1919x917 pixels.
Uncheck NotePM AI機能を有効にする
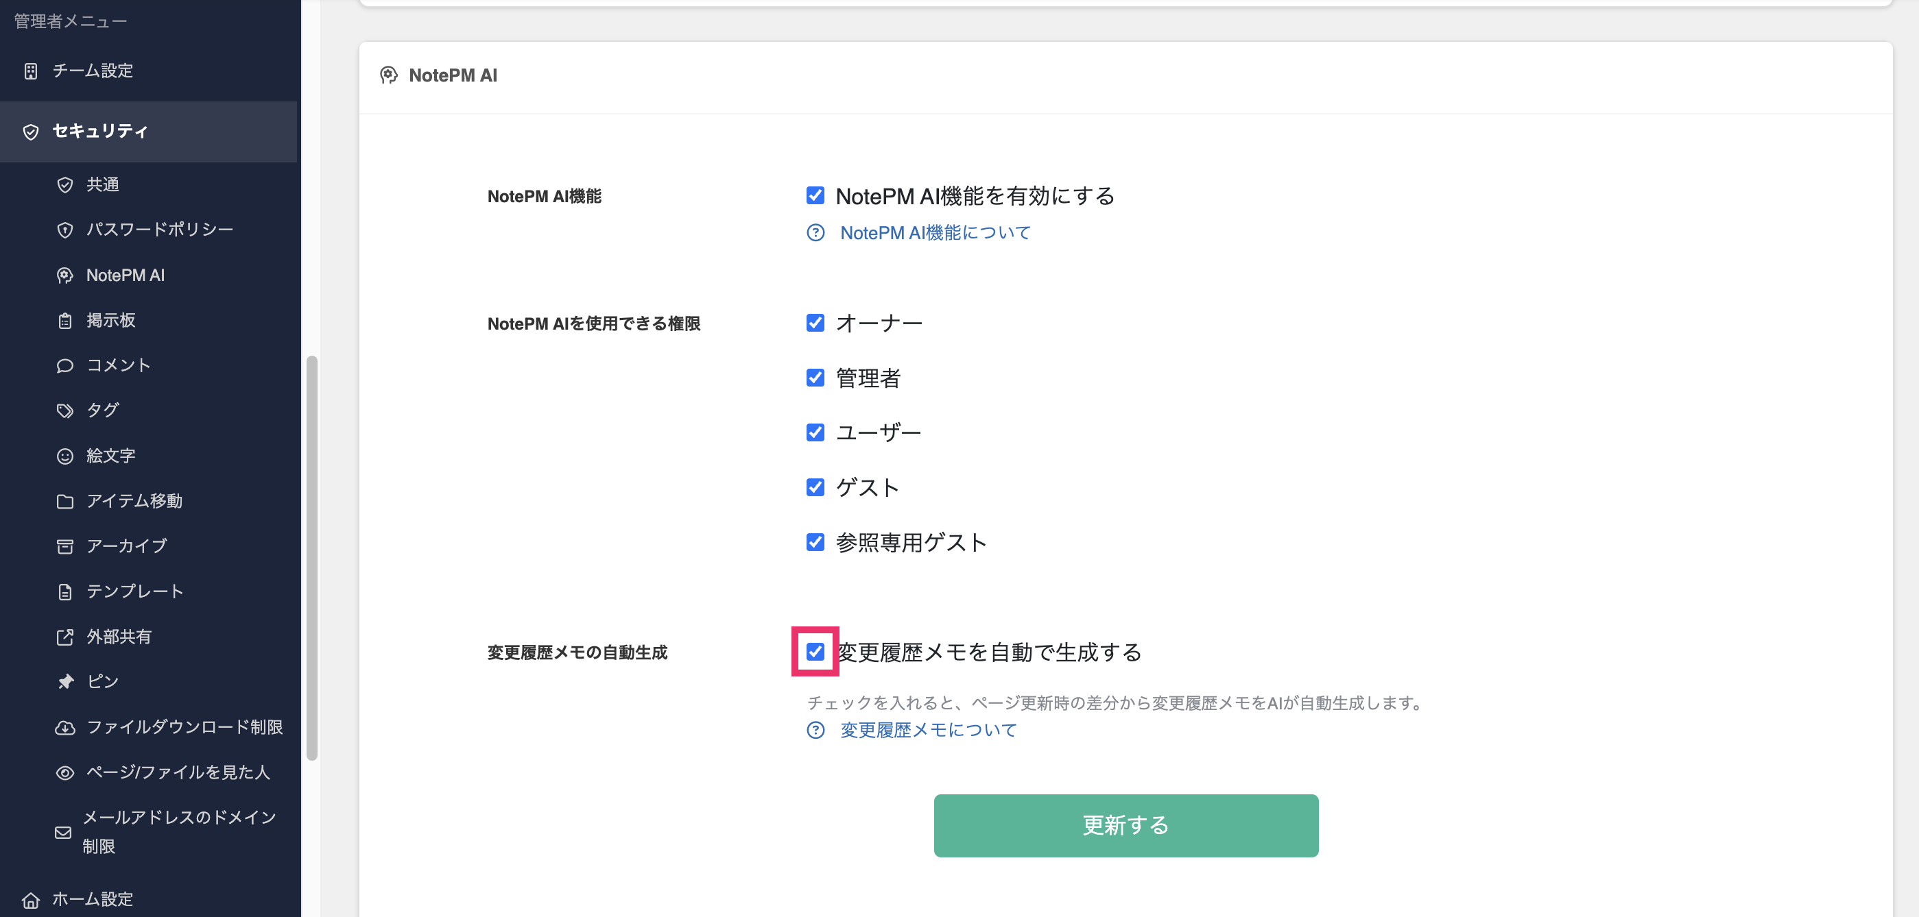coord(815,195)
